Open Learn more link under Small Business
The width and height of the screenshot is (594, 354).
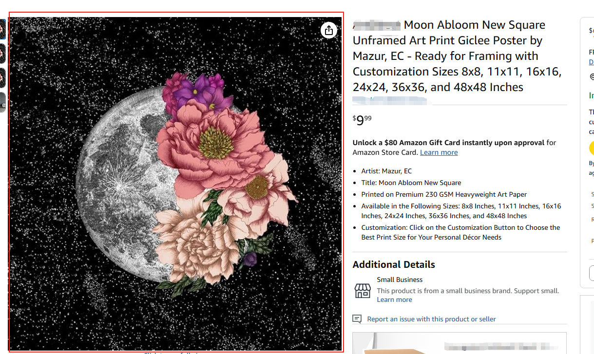394,299
